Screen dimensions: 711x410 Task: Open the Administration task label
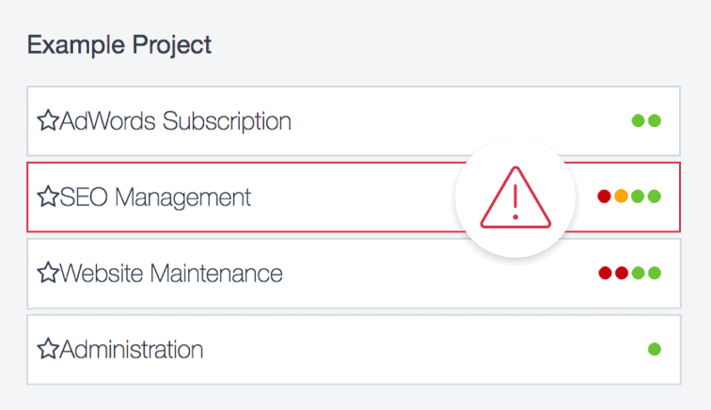tap(132, 350)
